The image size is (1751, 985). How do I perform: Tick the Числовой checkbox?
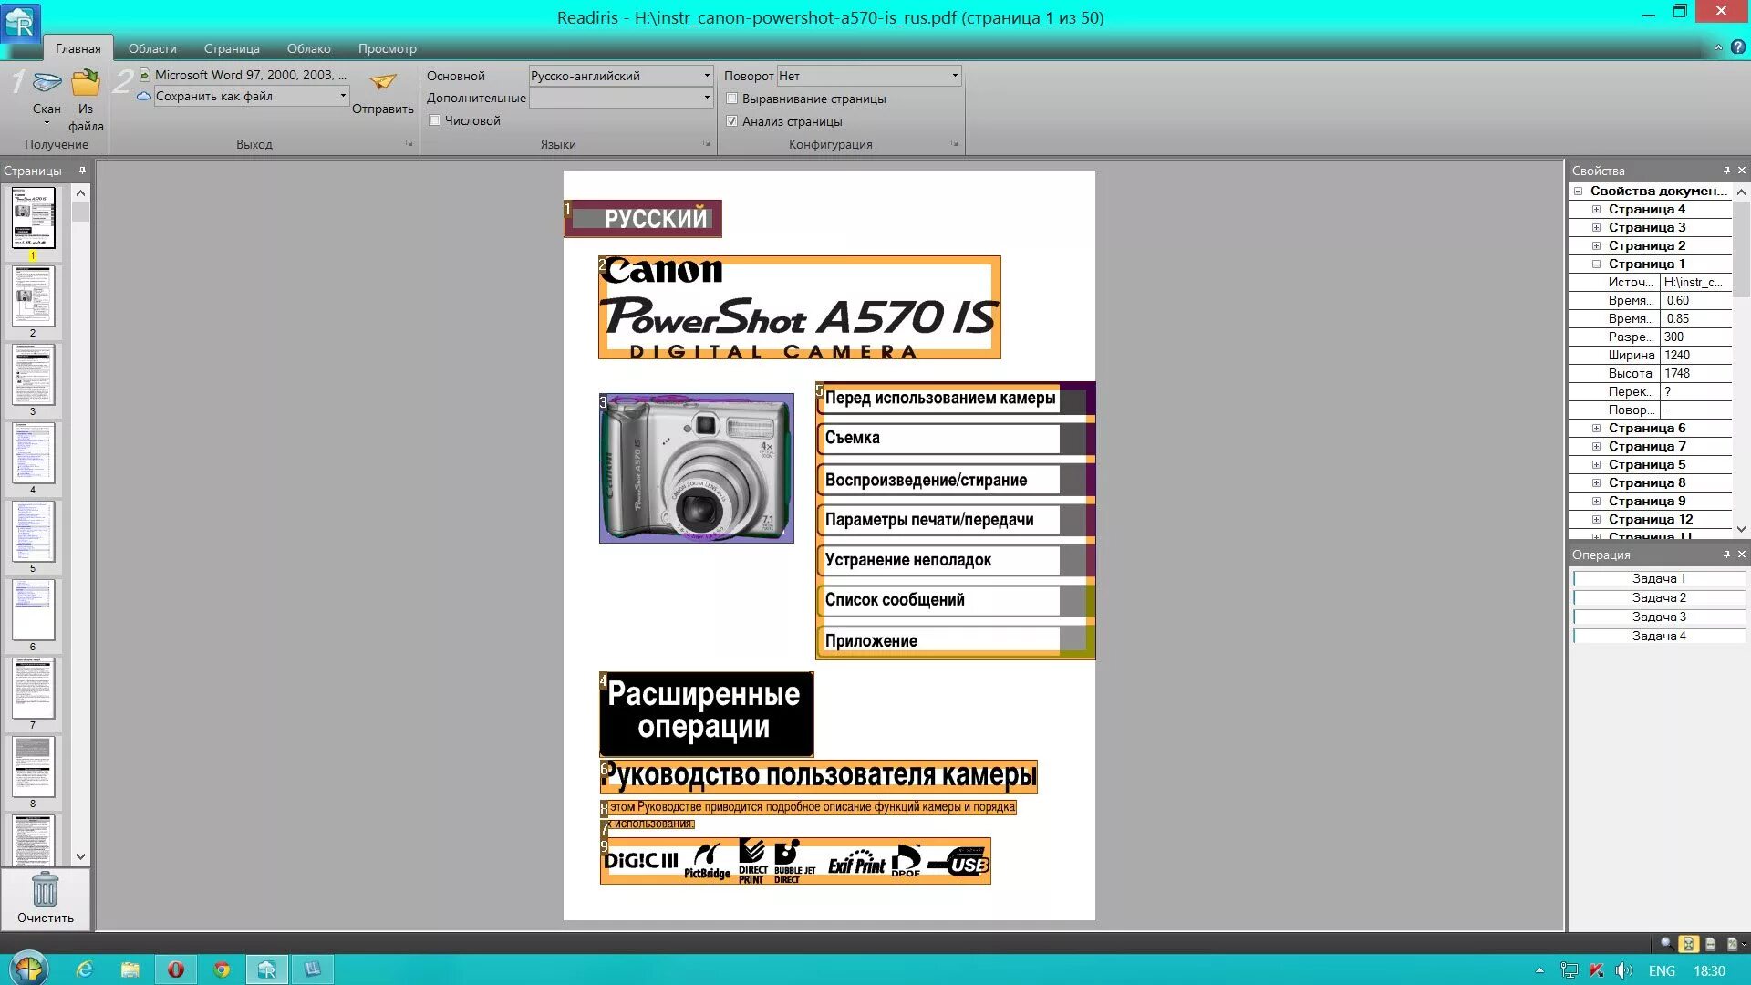435,120
